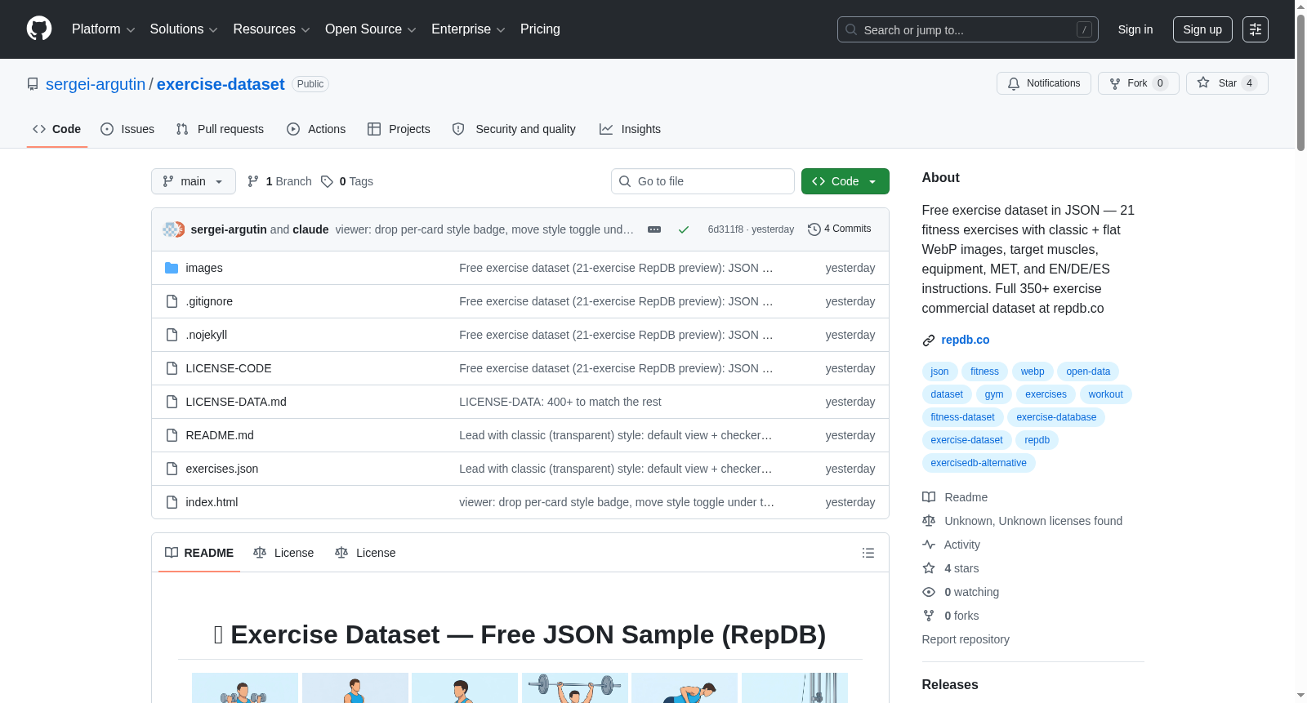
Task: Open the README.md file
Action: (220, 435)
